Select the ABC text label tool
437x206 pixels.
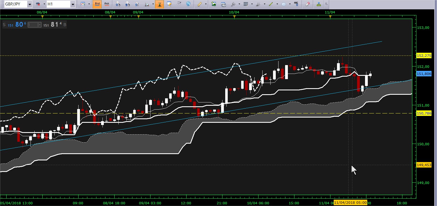tap(296, 4)
